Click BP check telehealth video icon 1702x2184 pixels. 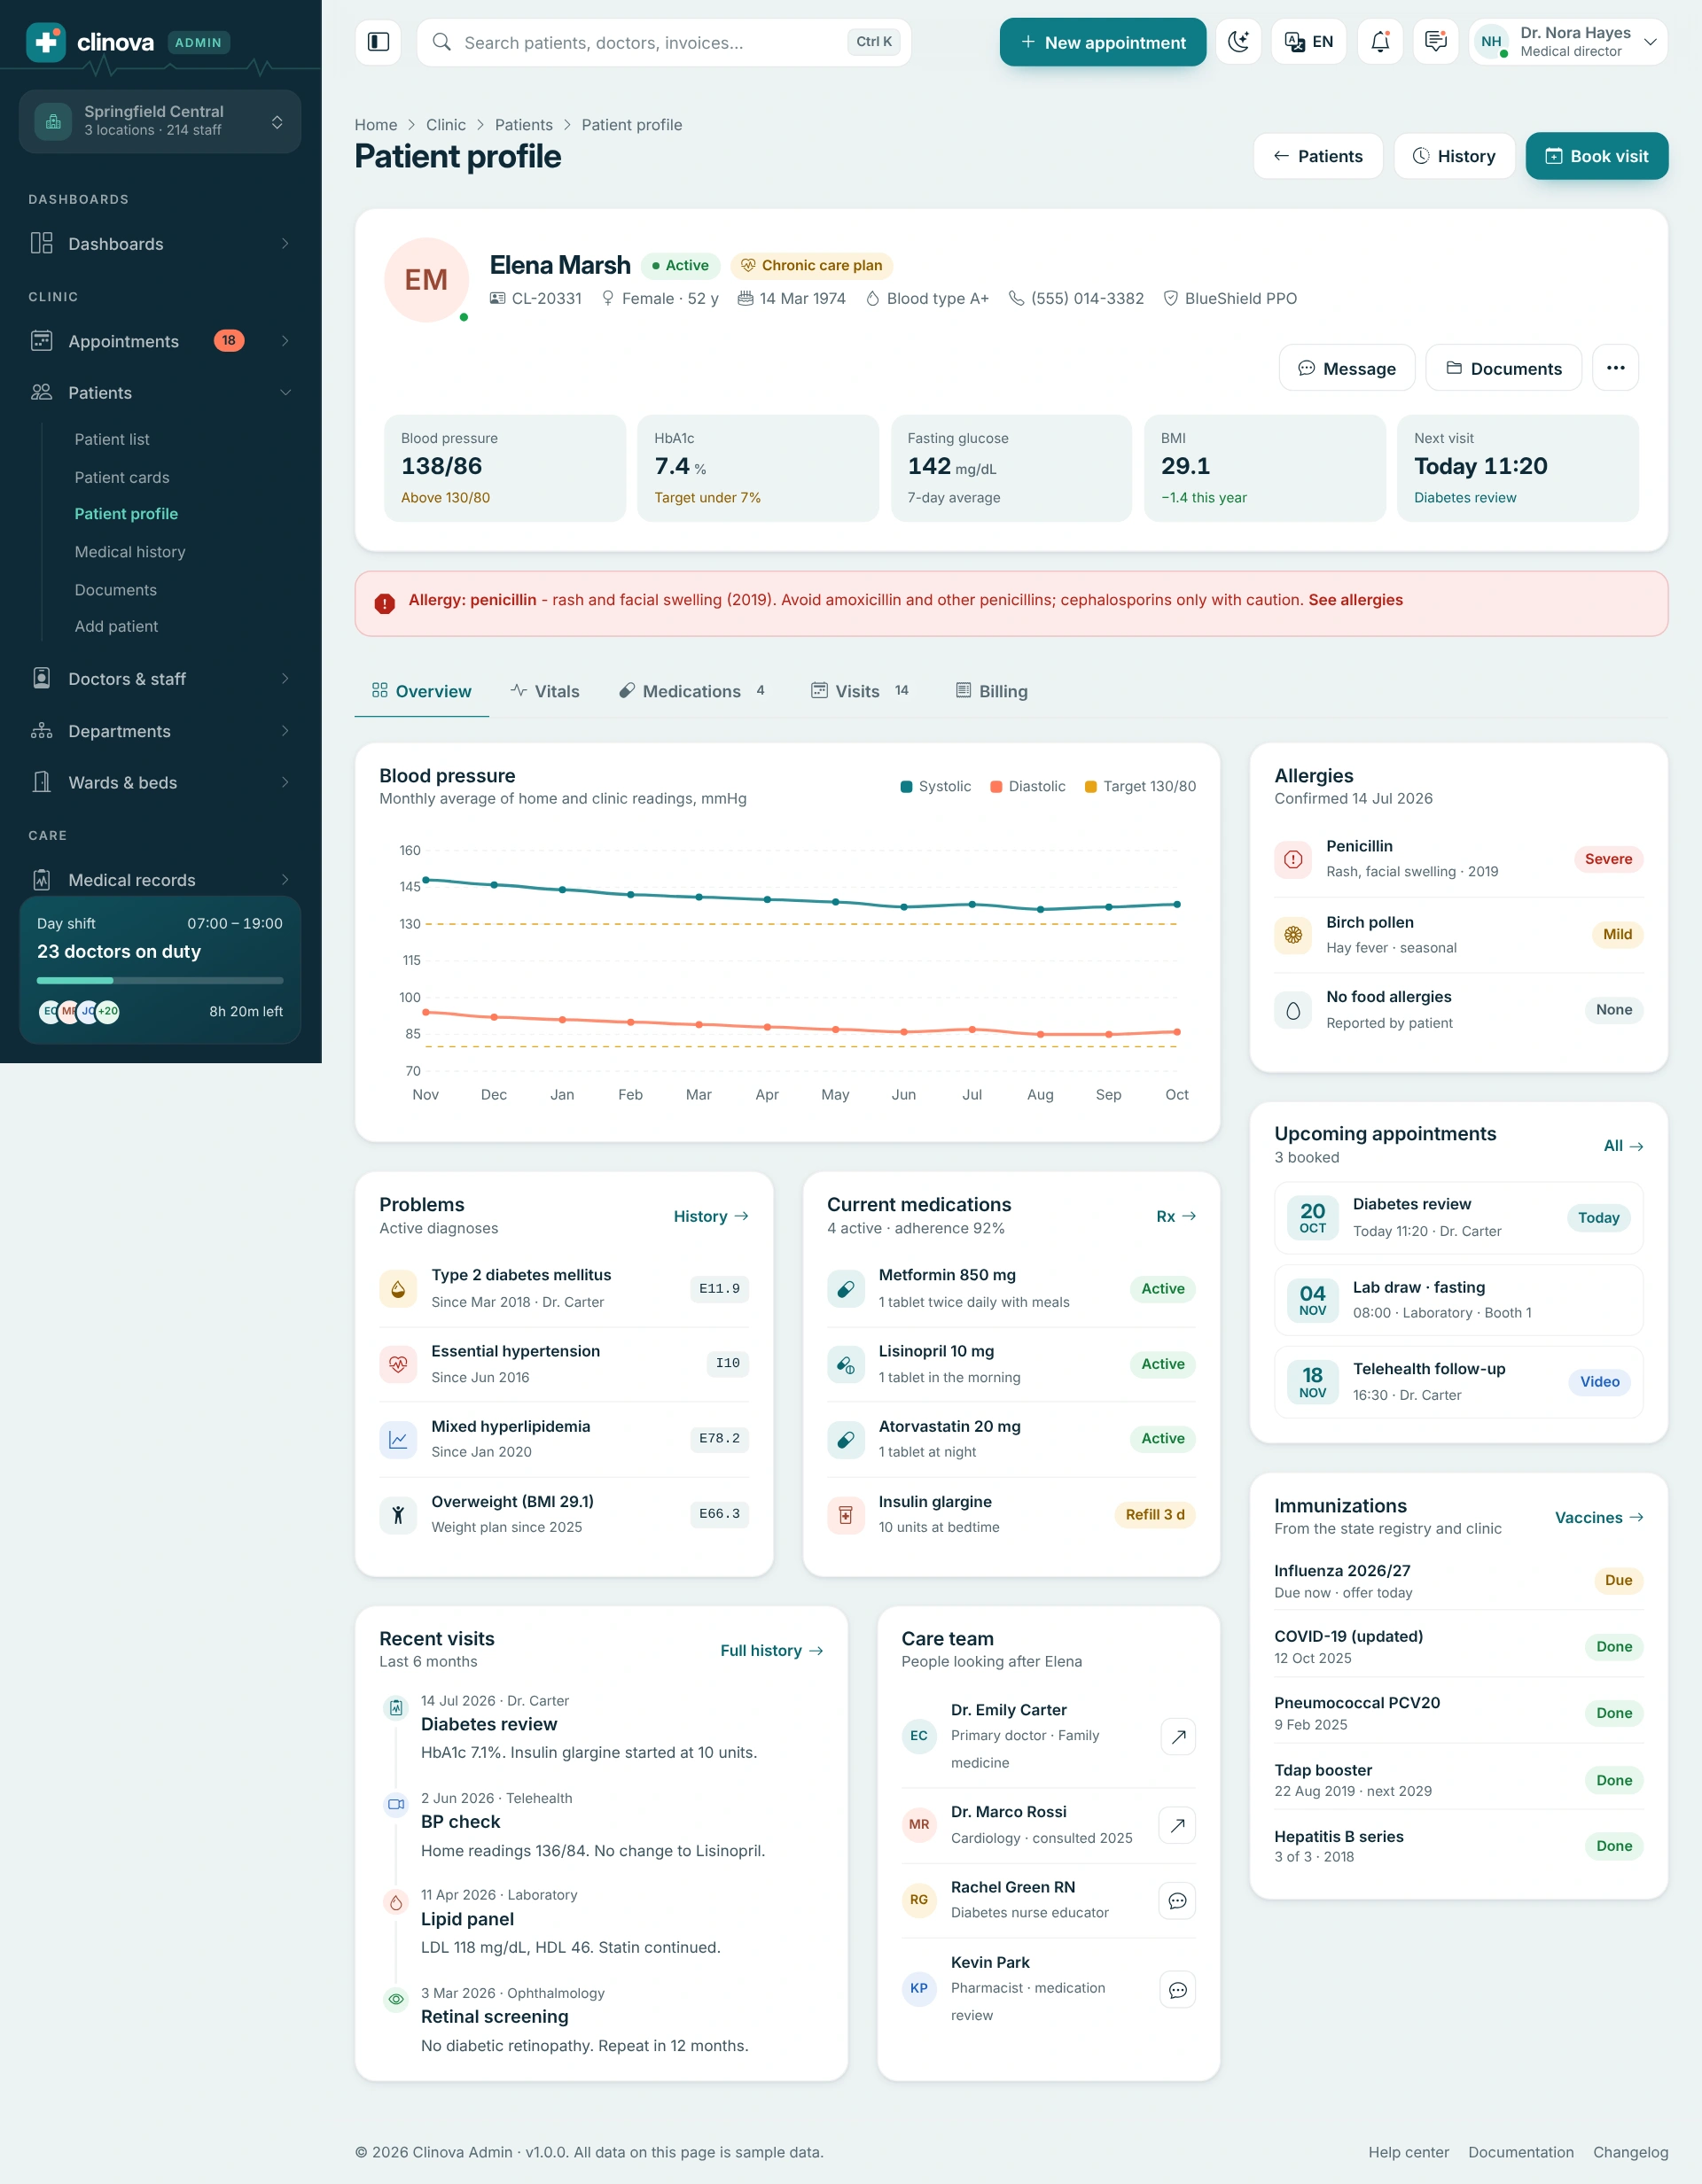pos(396,1804)
